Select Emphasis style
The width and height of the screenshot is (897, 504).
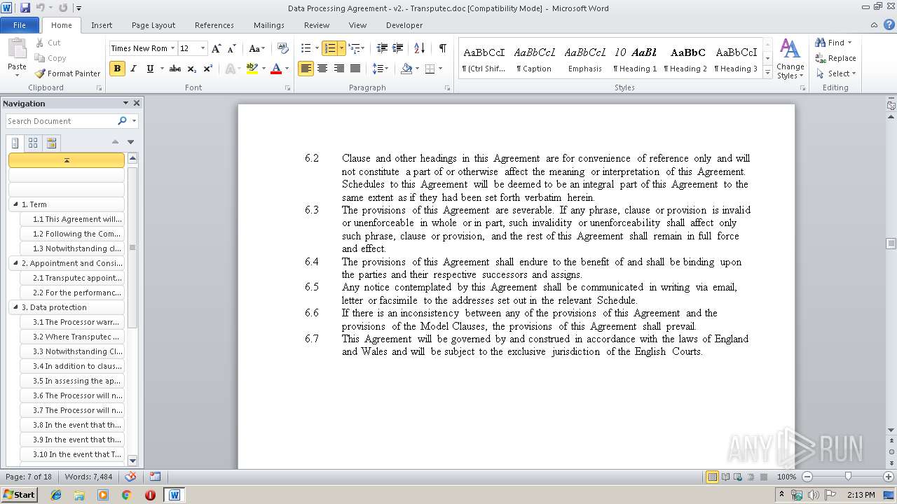point(585,59)
